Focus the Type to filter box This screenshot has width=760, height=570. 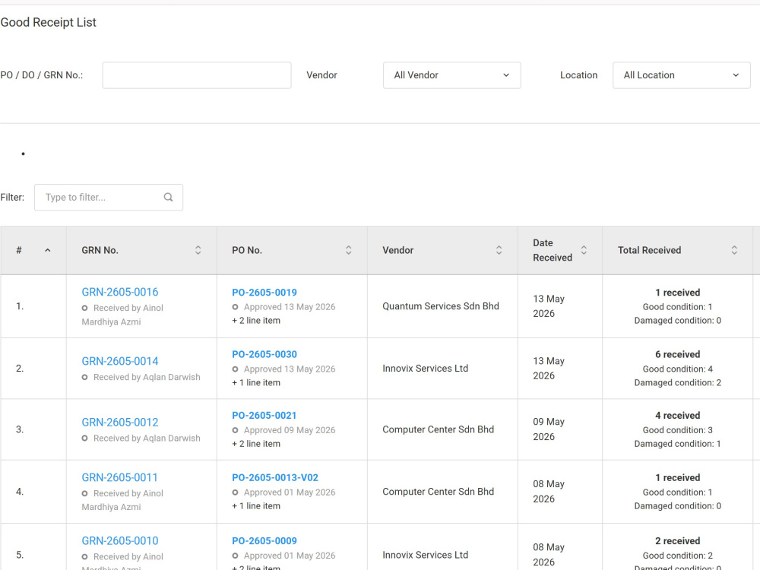pyautogui.click(x=109, y=198)
